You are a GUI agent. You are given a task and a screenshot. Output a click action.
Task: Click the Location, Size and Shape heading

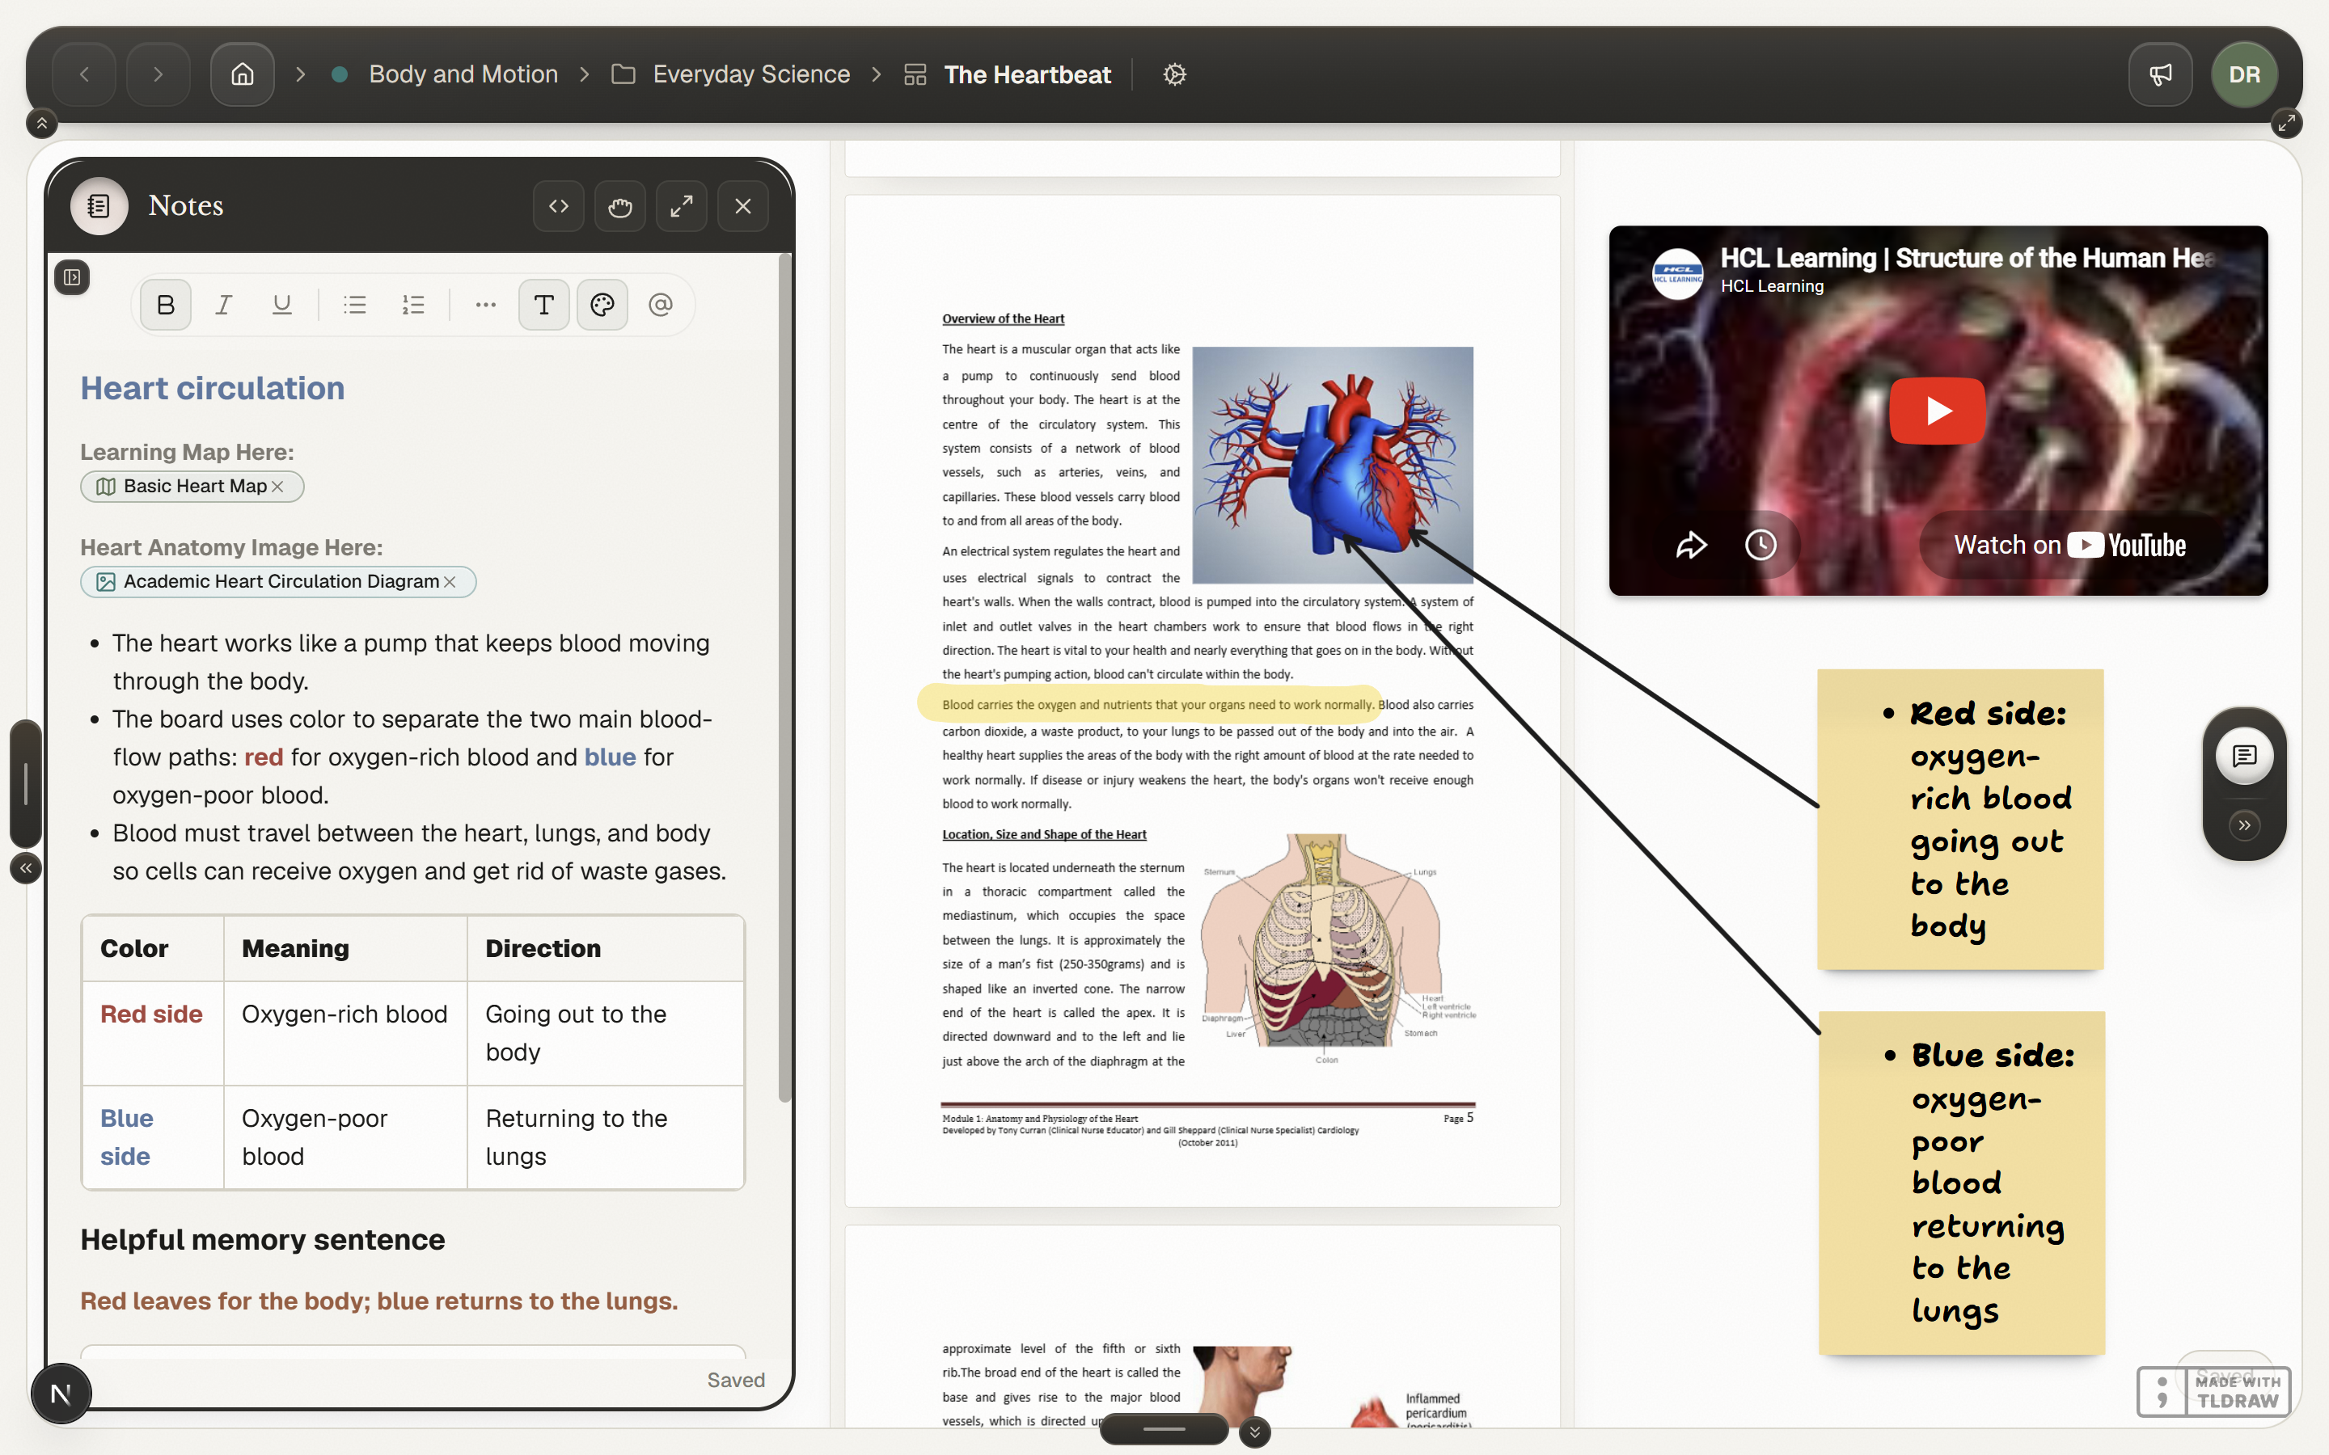pos(1044,834)
